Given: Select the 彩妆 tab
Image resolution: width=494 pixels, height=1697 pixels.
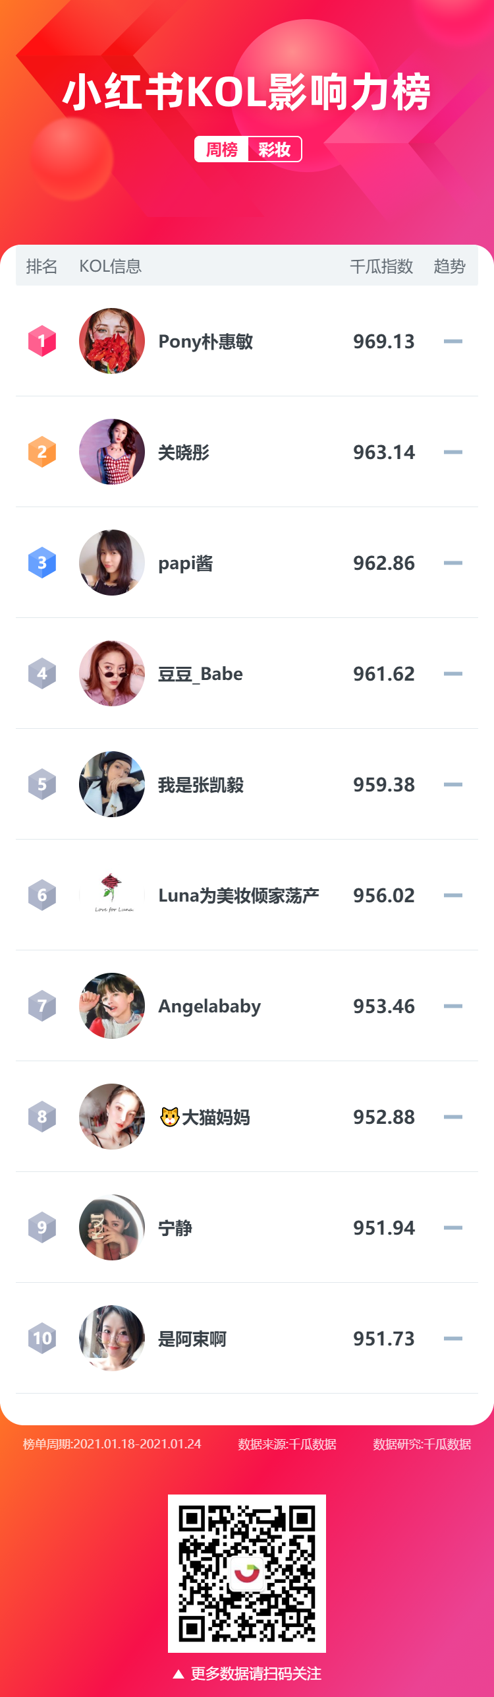Looking at the screenshot, I should pyautogui.click(x=275, y=150).
